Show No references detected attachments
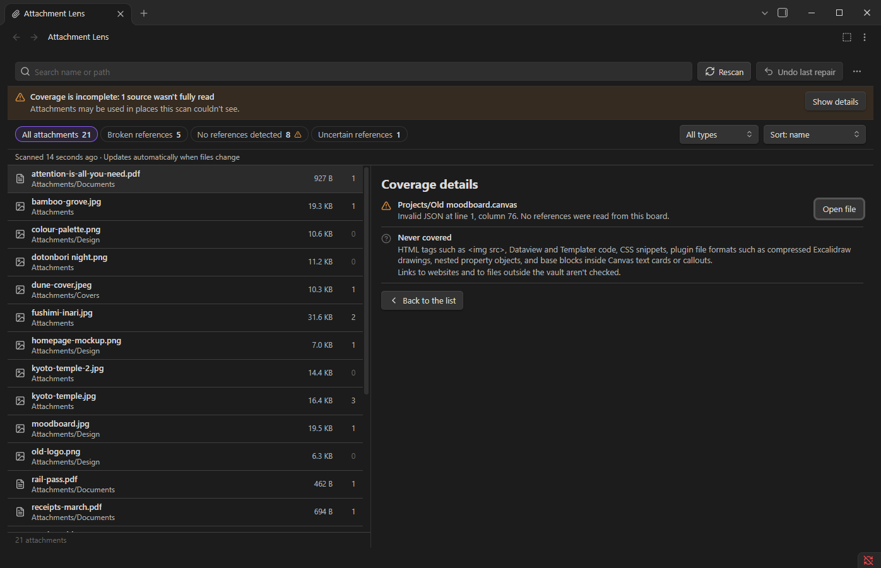The height and width of the screenshot is (568, 881). (249, 134)
